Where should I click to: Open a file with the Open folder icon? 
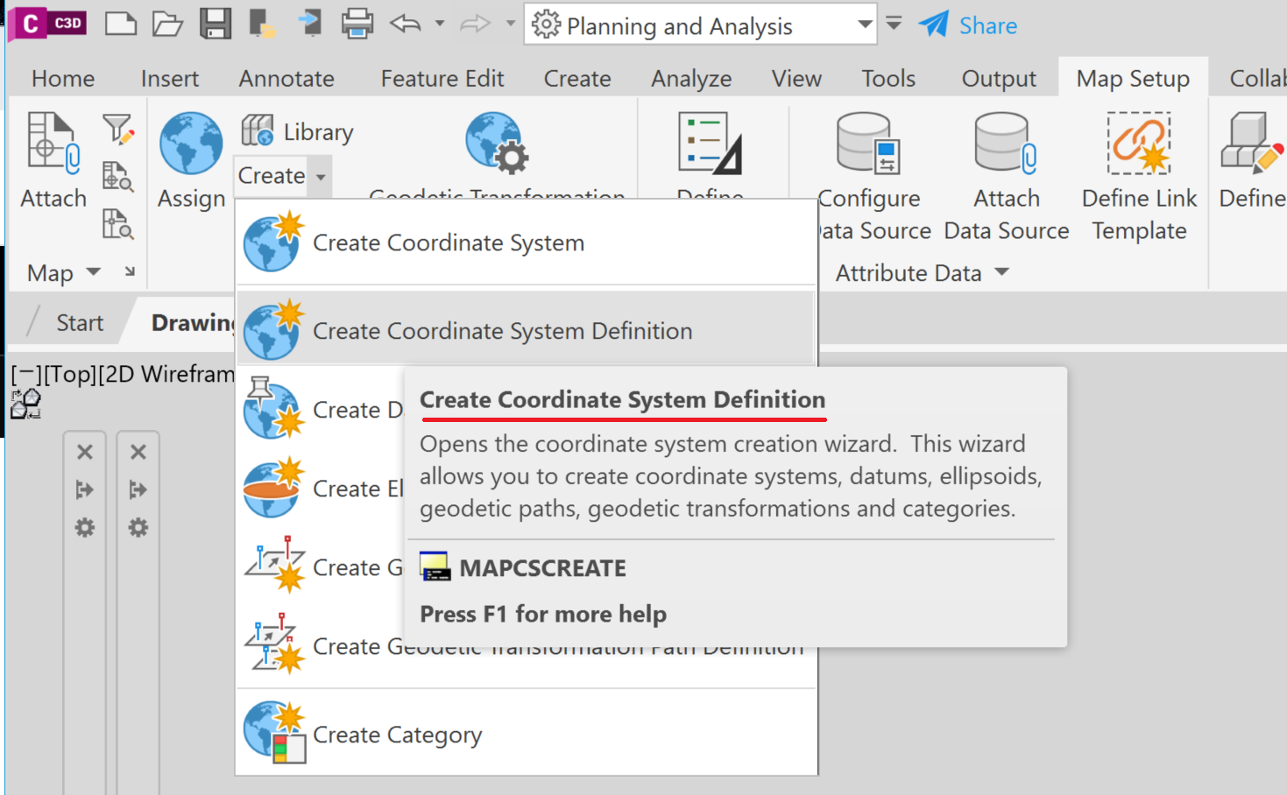pyautogui.click(x=166, y=24)
